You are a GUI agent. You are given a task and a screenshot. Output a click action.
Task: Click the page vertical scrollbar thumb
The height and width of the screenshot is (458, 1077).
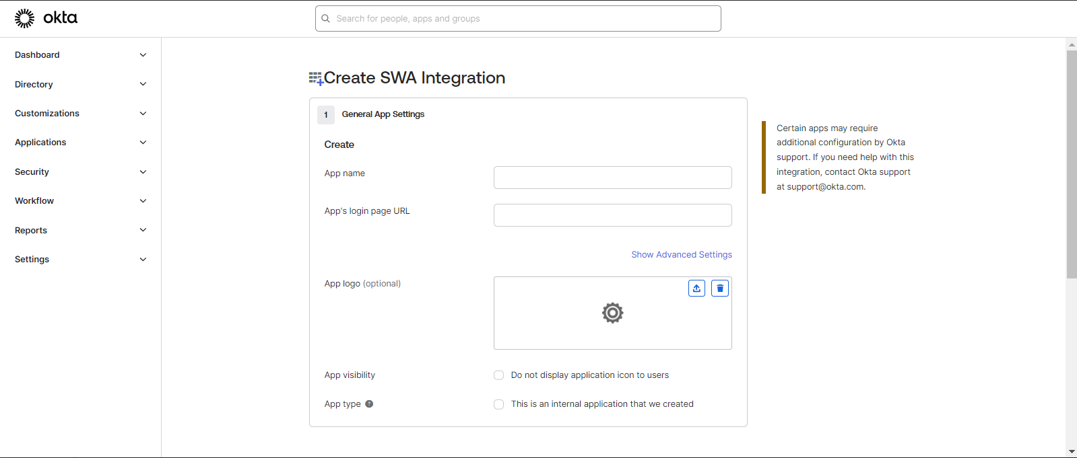1072,164
